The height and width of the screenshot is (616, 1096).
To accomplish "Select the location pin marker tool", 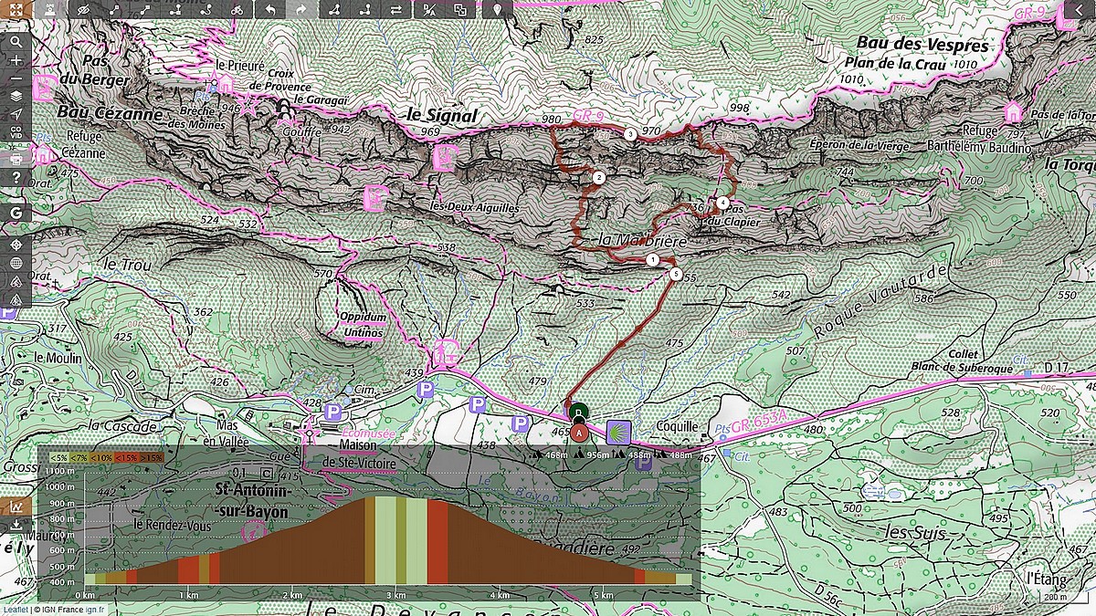I will [497, 10].
